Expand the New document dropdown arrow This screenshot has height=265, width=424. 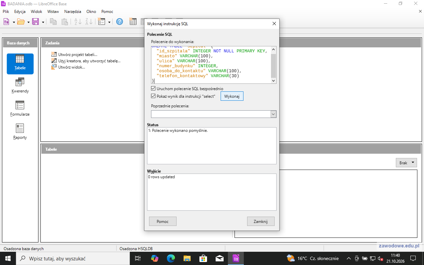[14, 22]
